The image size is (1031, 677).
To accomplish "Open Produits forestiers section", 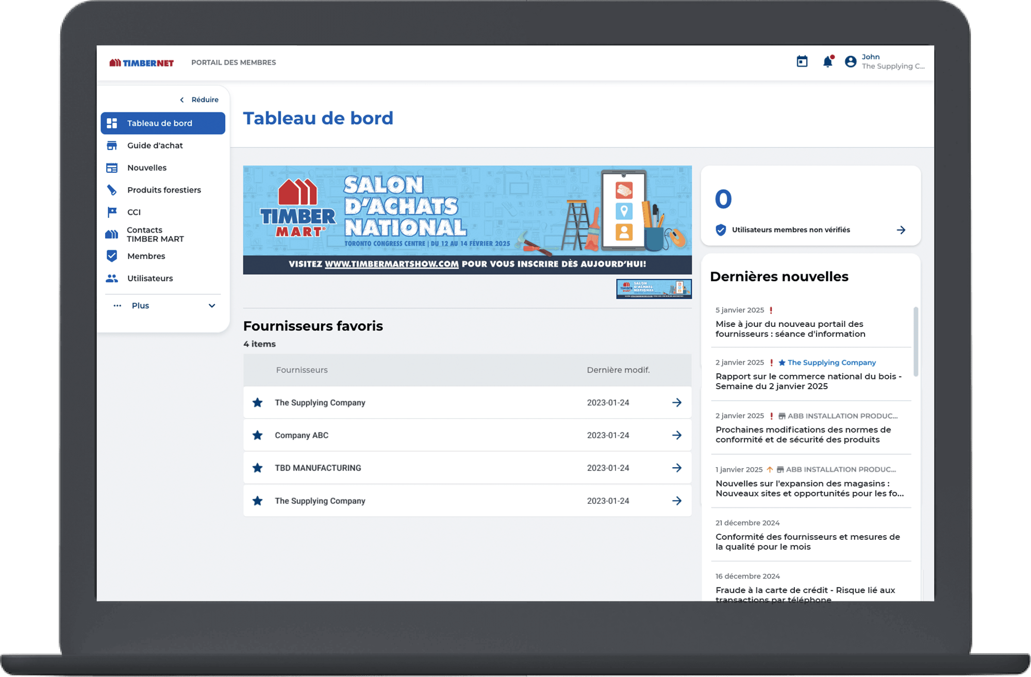I will 163,190.
